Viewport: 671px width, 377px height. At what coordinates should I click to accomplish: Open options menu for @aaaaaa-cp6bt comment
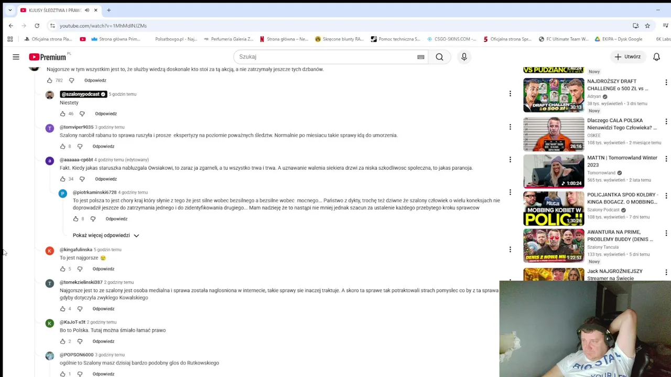tap(510, 159)
